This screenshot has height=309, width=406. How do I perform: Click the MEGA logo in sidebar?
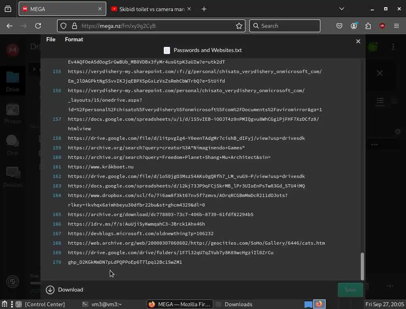(x=12, y=50)
